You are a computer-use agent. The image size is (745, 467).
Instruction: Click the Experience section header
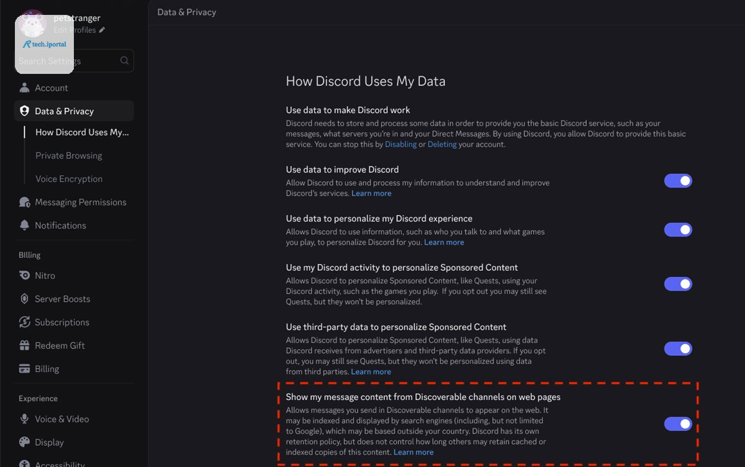(x=38, y=399)
